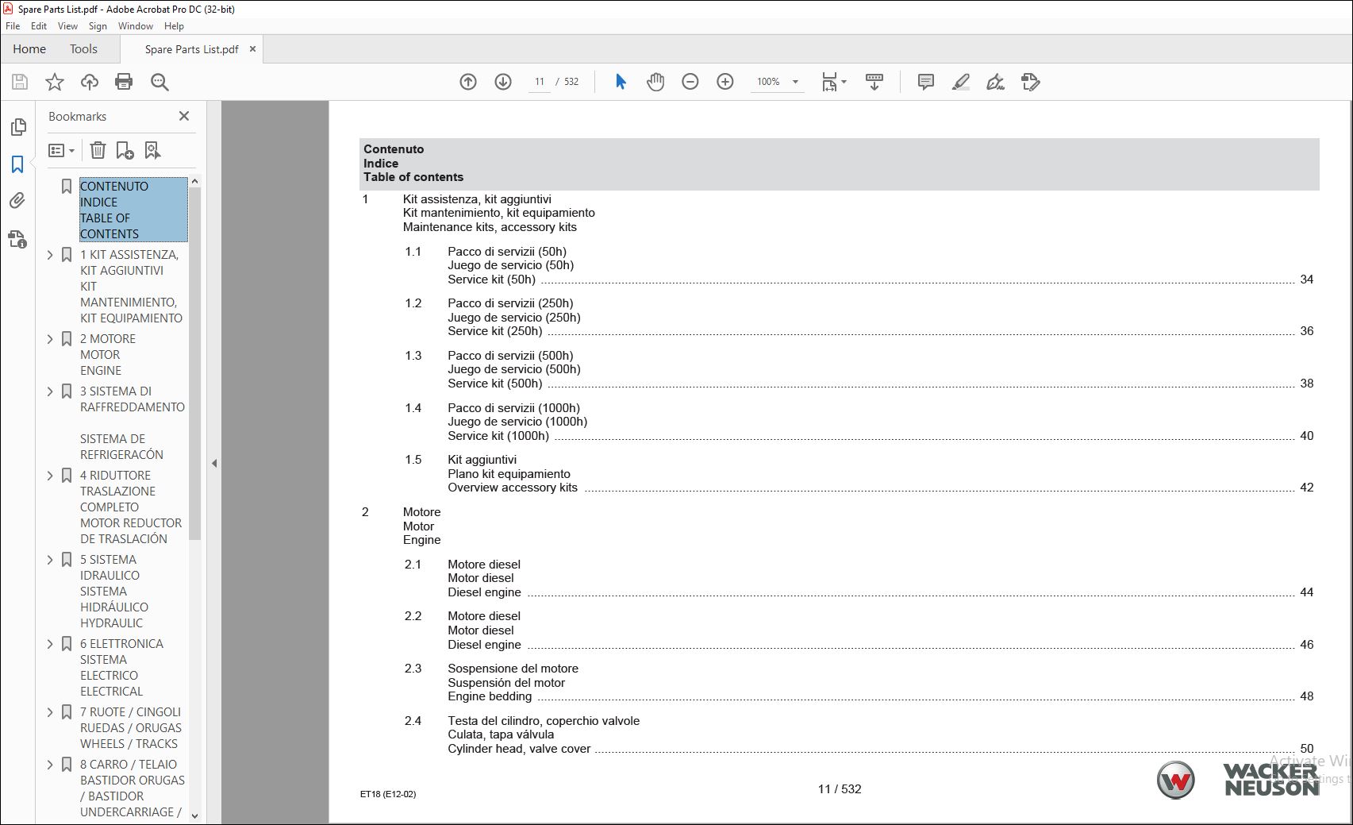Activate the Hand pan tool

(x=655, y=82)
